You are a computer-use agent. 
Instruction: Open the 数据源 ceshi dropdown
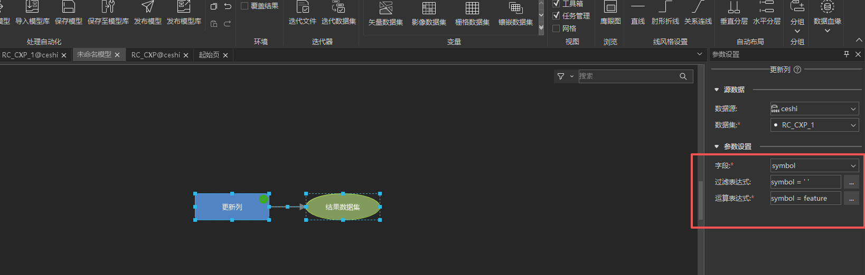coord(814,109)
